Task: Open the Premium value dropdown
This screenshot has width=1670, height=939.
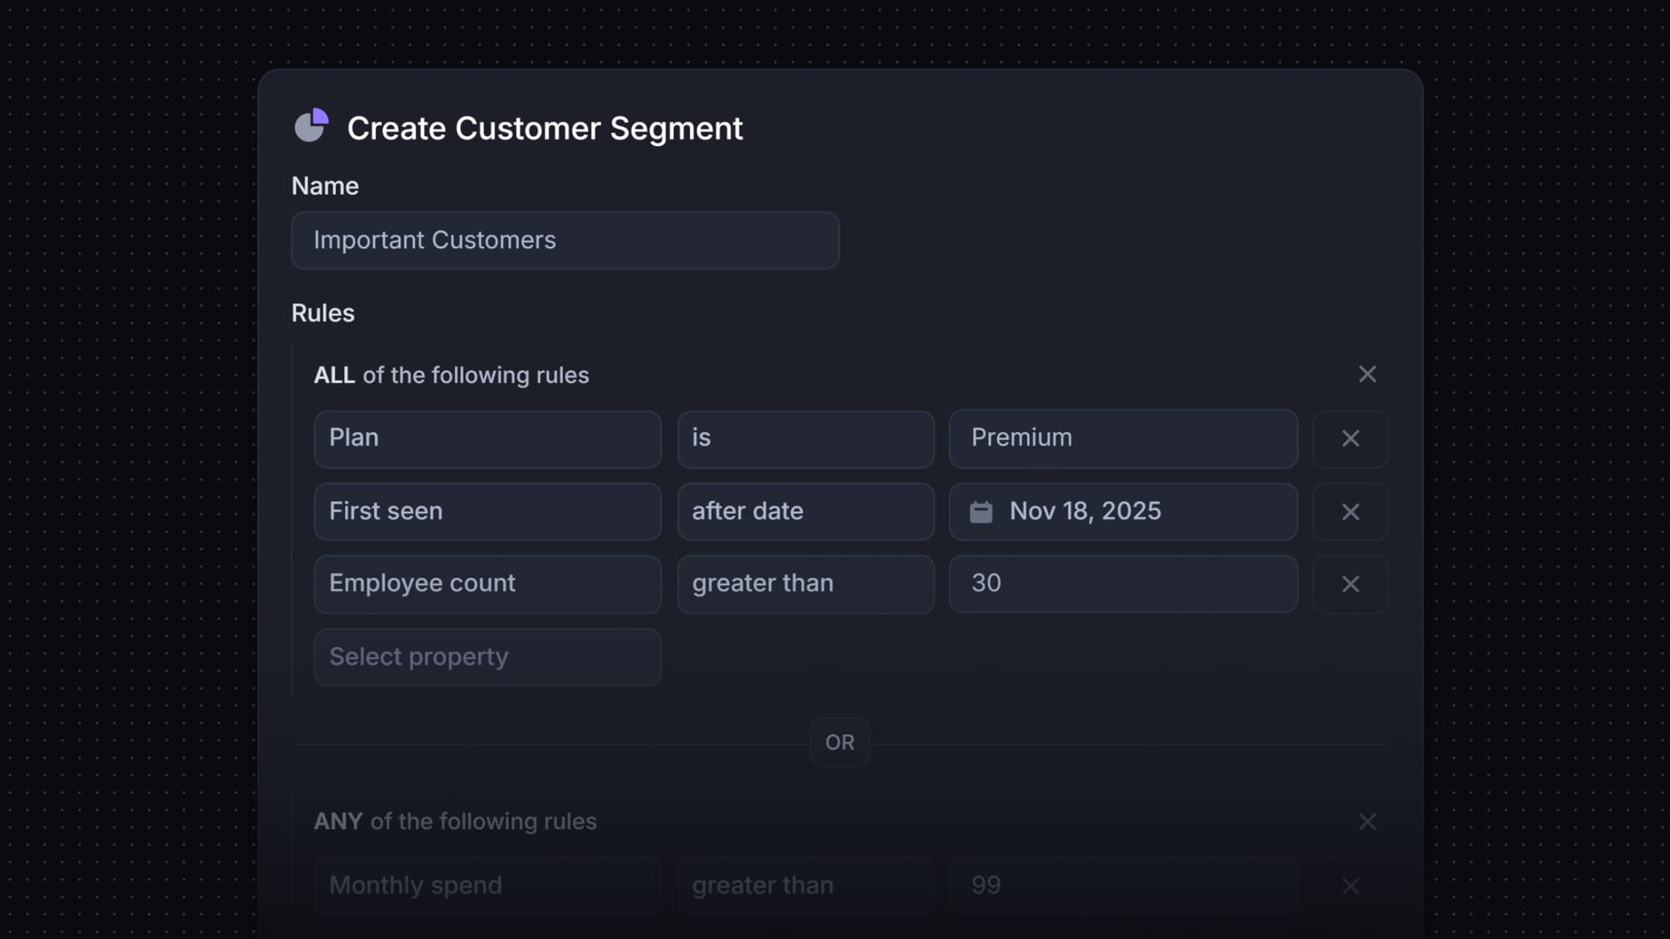Action: coord(1122,439)
